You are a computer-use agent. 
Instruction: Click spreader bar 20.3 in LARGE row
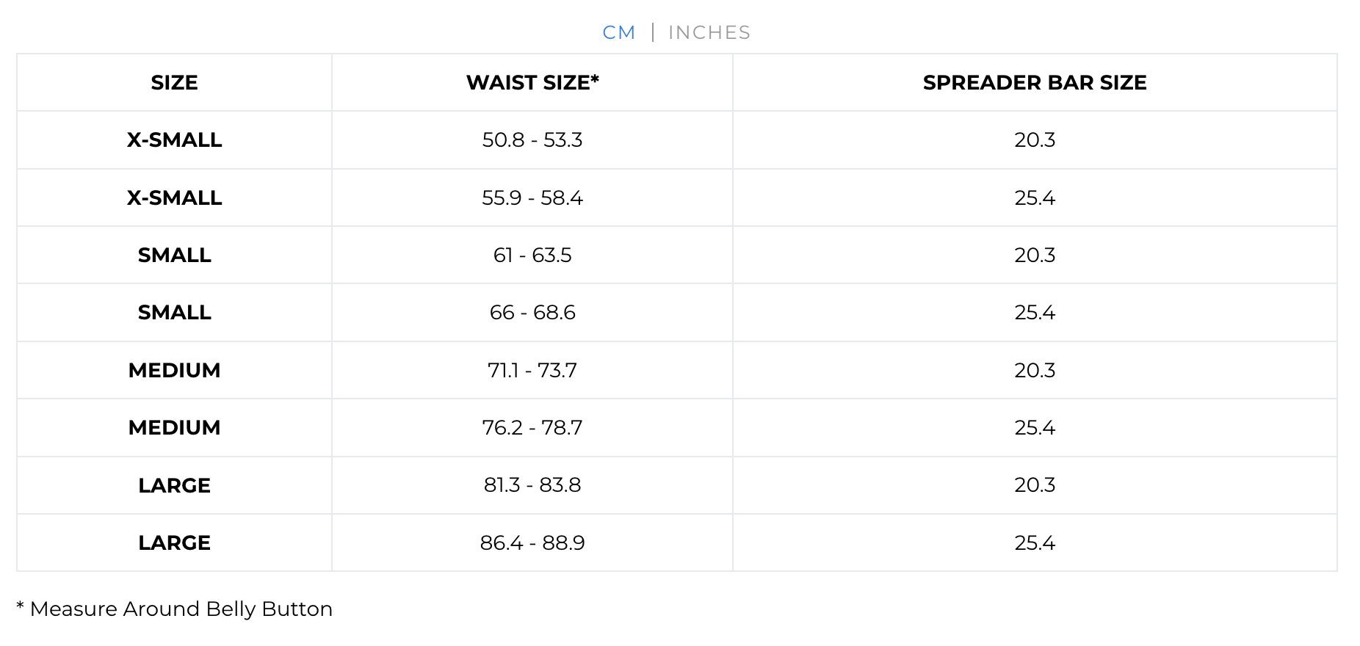(1035, 484)
